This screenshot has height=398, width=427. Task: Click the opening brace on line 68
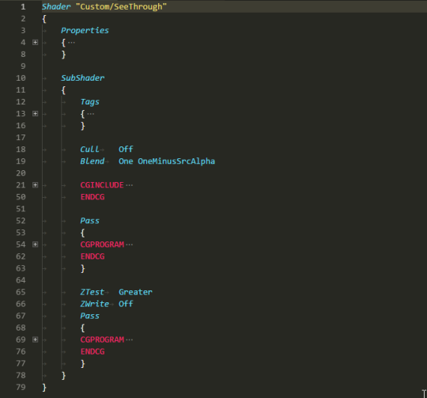pos(83,328)
